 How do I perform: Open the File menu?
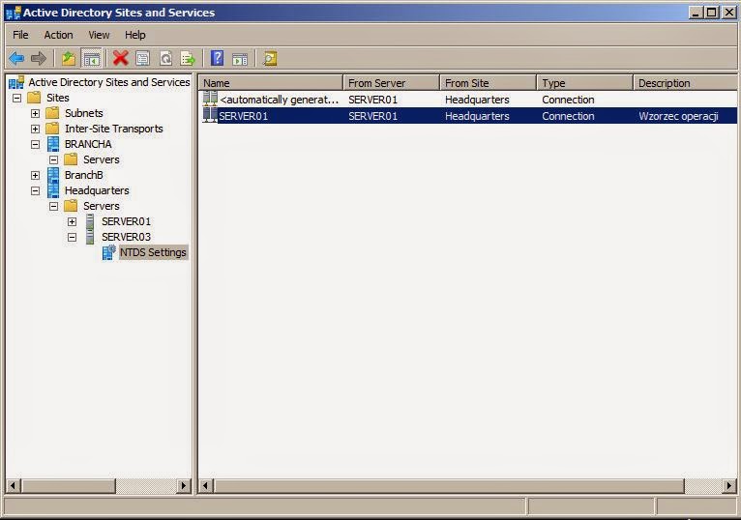(20, 35)
